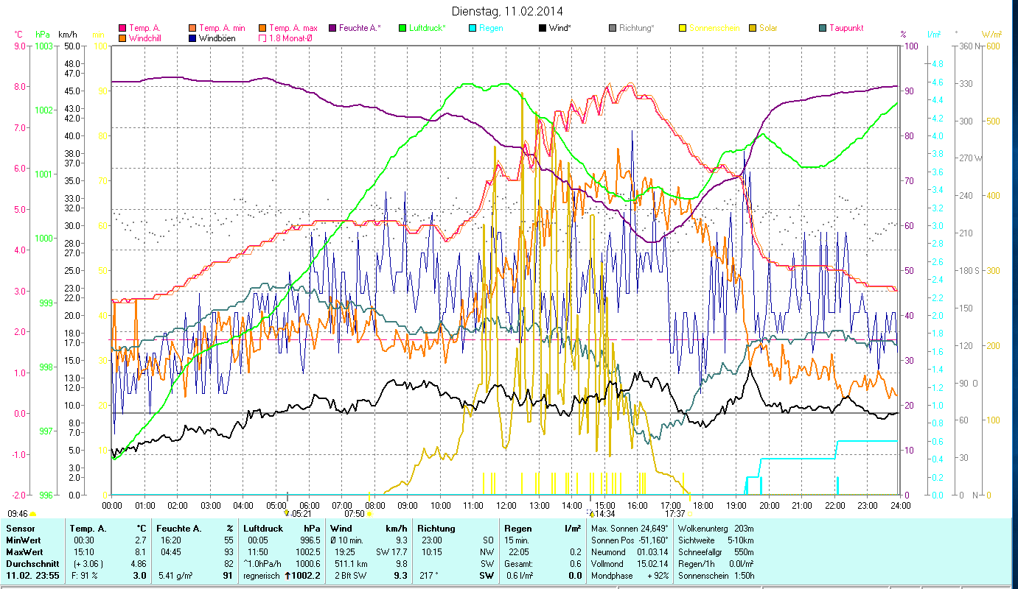The width and height of the screenshot is (1018, 589).
Task: Click the wind direction value 217 °
Action: point(430,576)
